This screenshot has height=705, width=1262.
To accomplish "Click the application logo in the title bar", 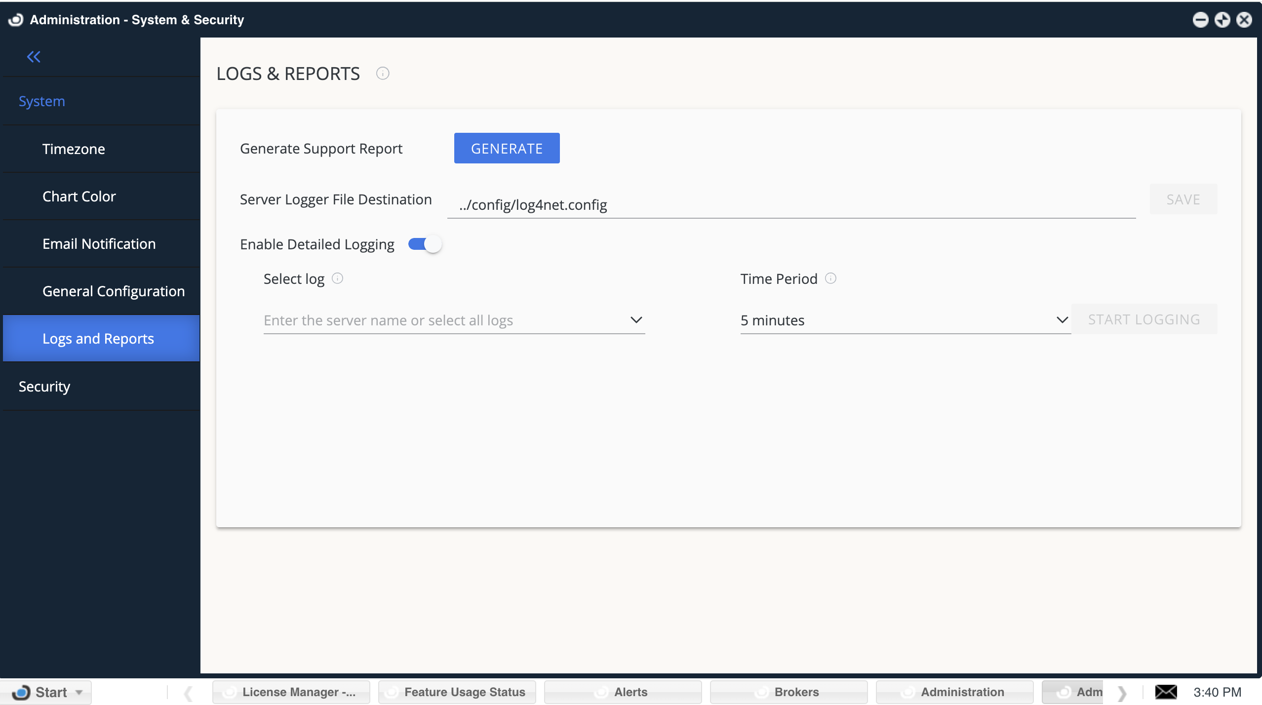I will pyautogui.click(x=15, y=20).
